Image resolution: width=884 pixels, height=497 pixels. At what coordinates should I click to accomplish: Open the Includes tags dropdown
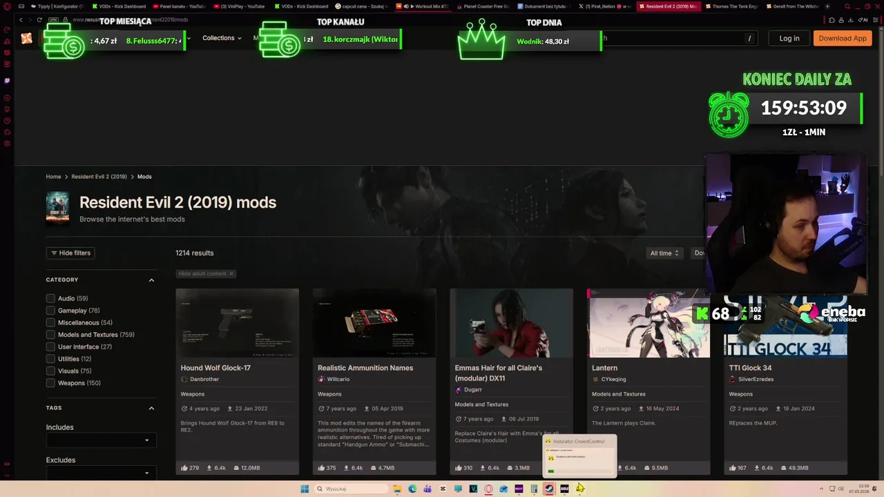pos(102,440)
